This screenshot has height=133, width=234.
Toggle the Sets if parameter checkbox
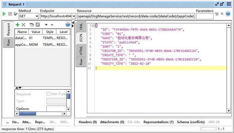48,94
